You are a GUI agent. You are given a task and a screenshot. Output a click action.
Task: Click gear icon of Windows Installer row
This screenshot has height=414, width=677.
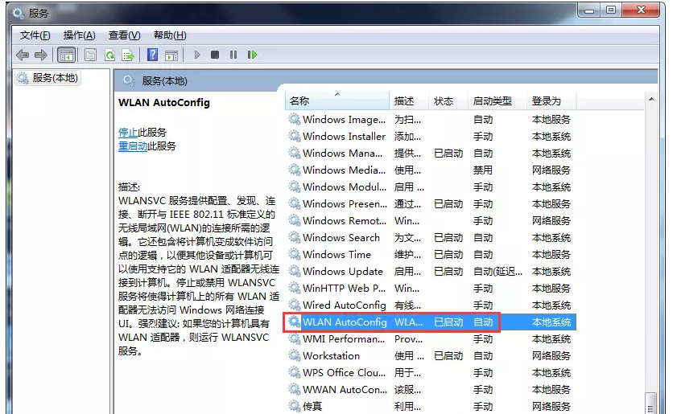295,136
